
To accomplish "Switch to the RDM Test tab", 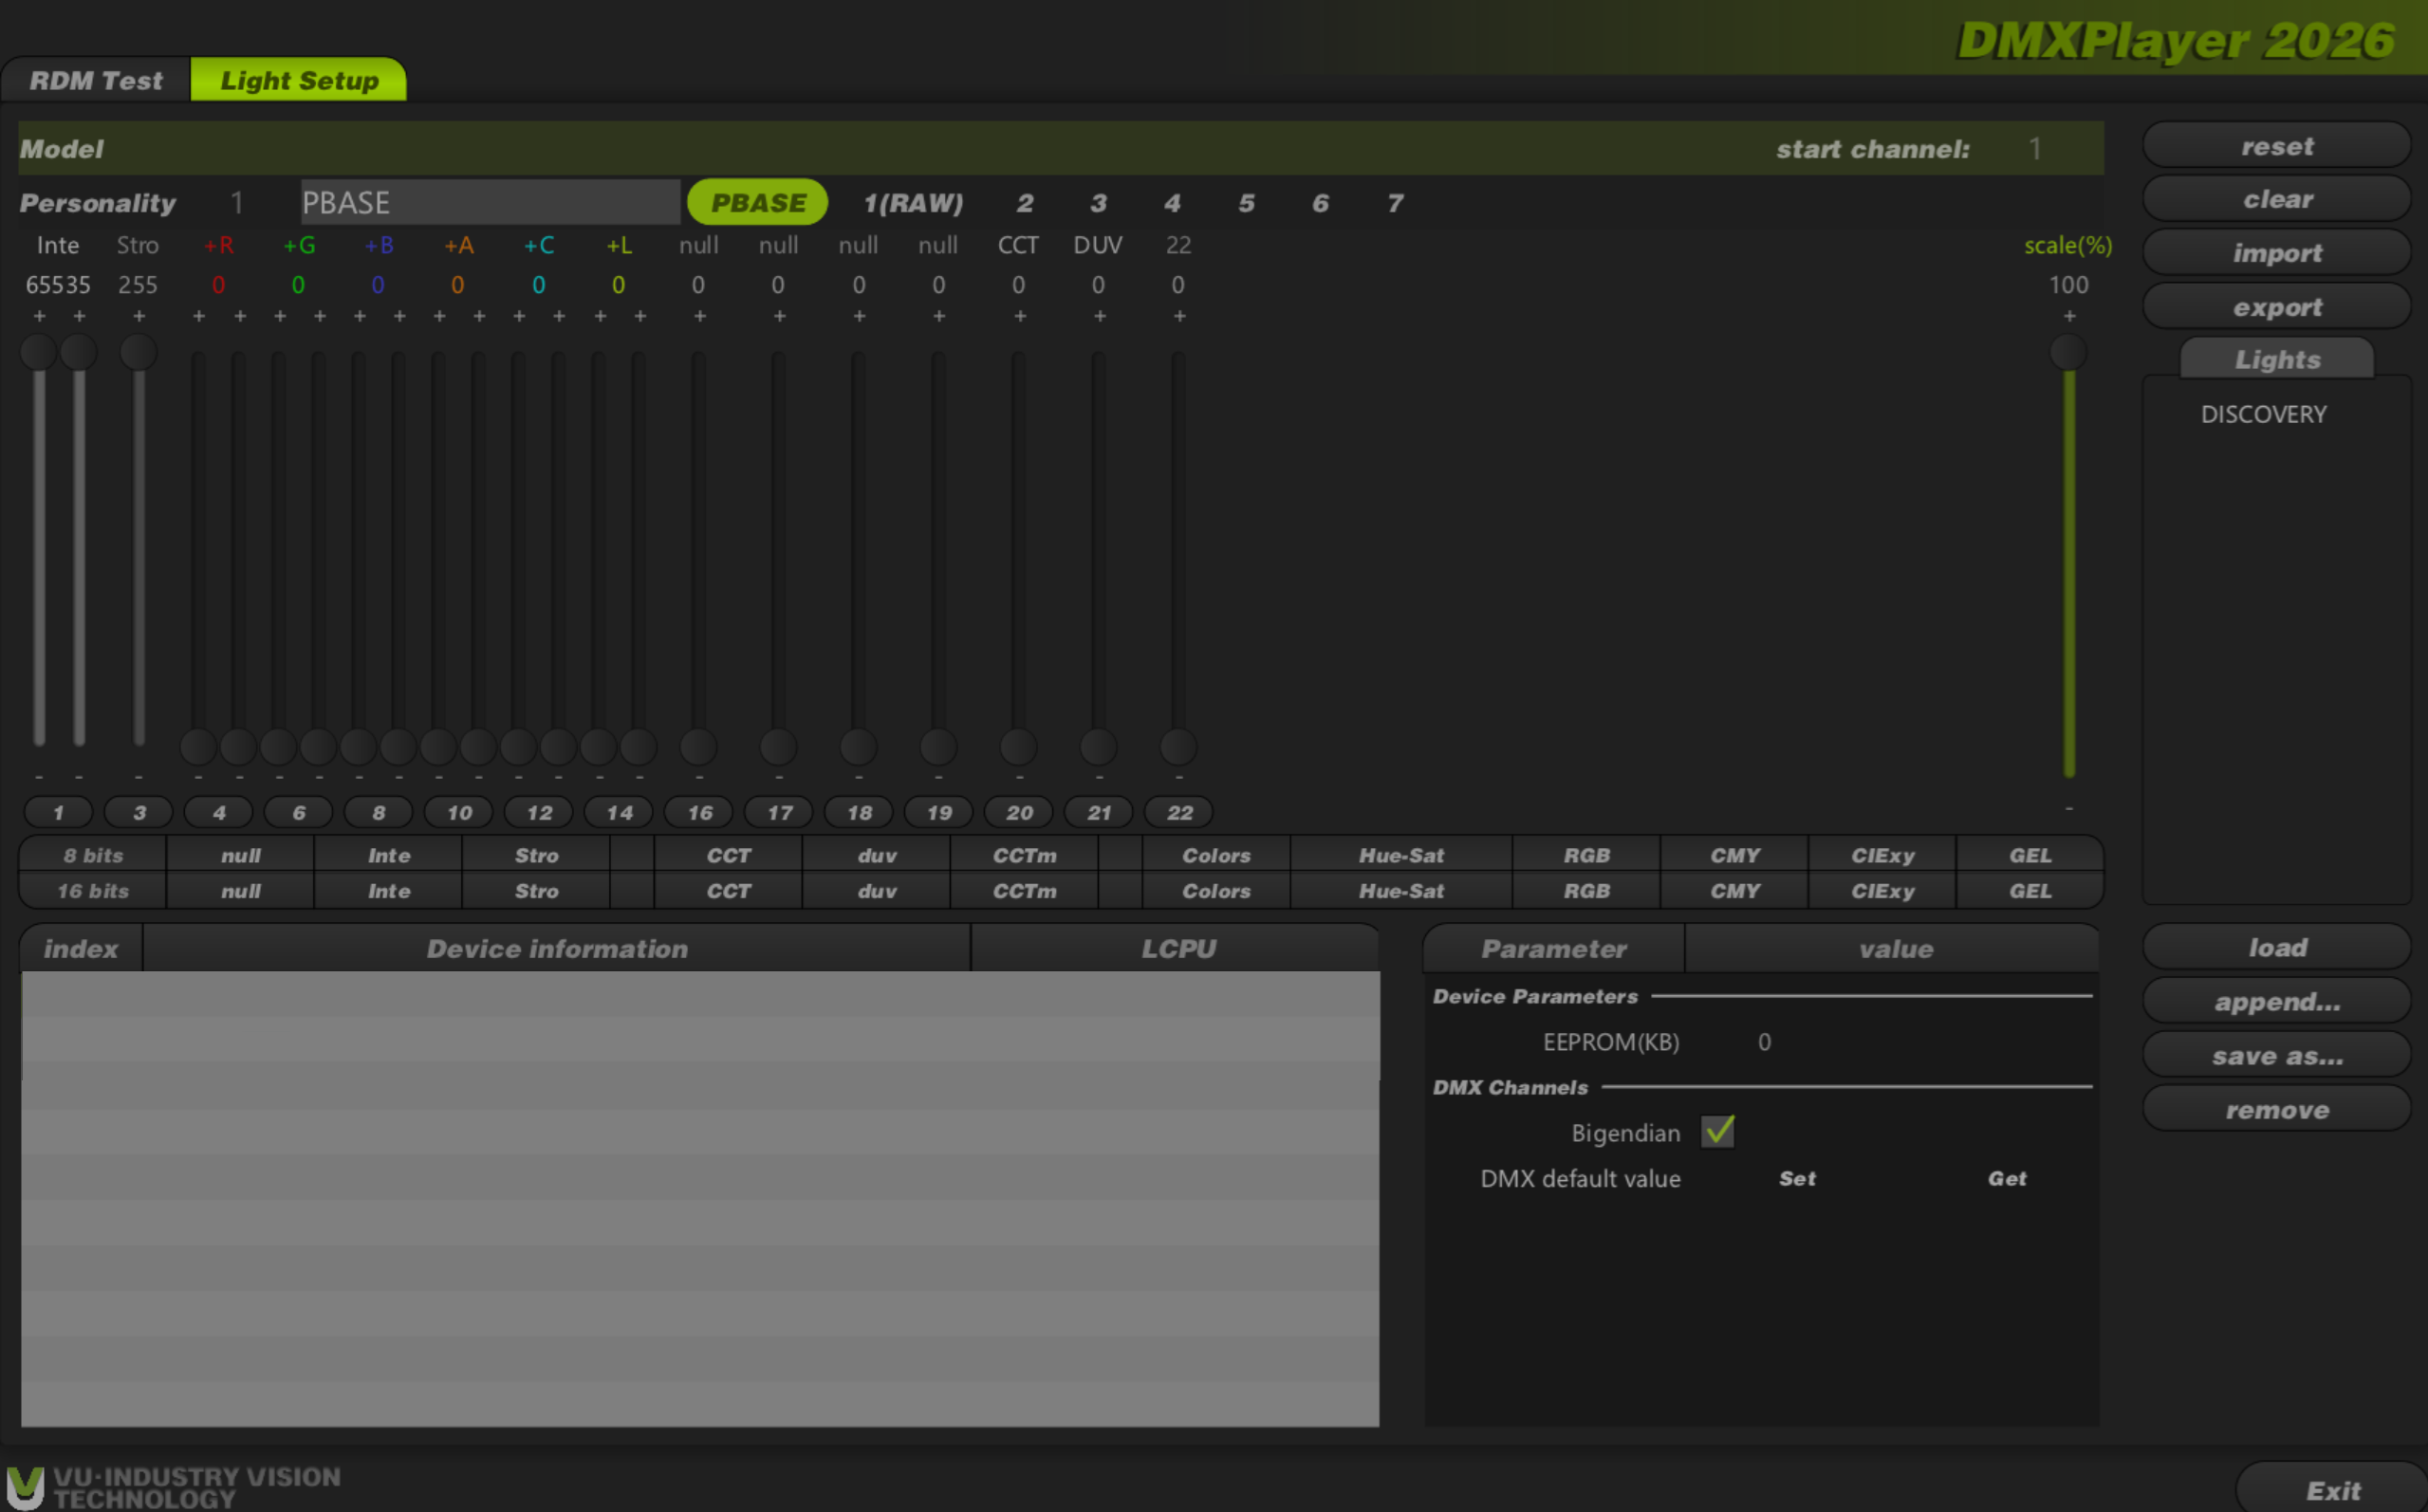I will point(96,80).
